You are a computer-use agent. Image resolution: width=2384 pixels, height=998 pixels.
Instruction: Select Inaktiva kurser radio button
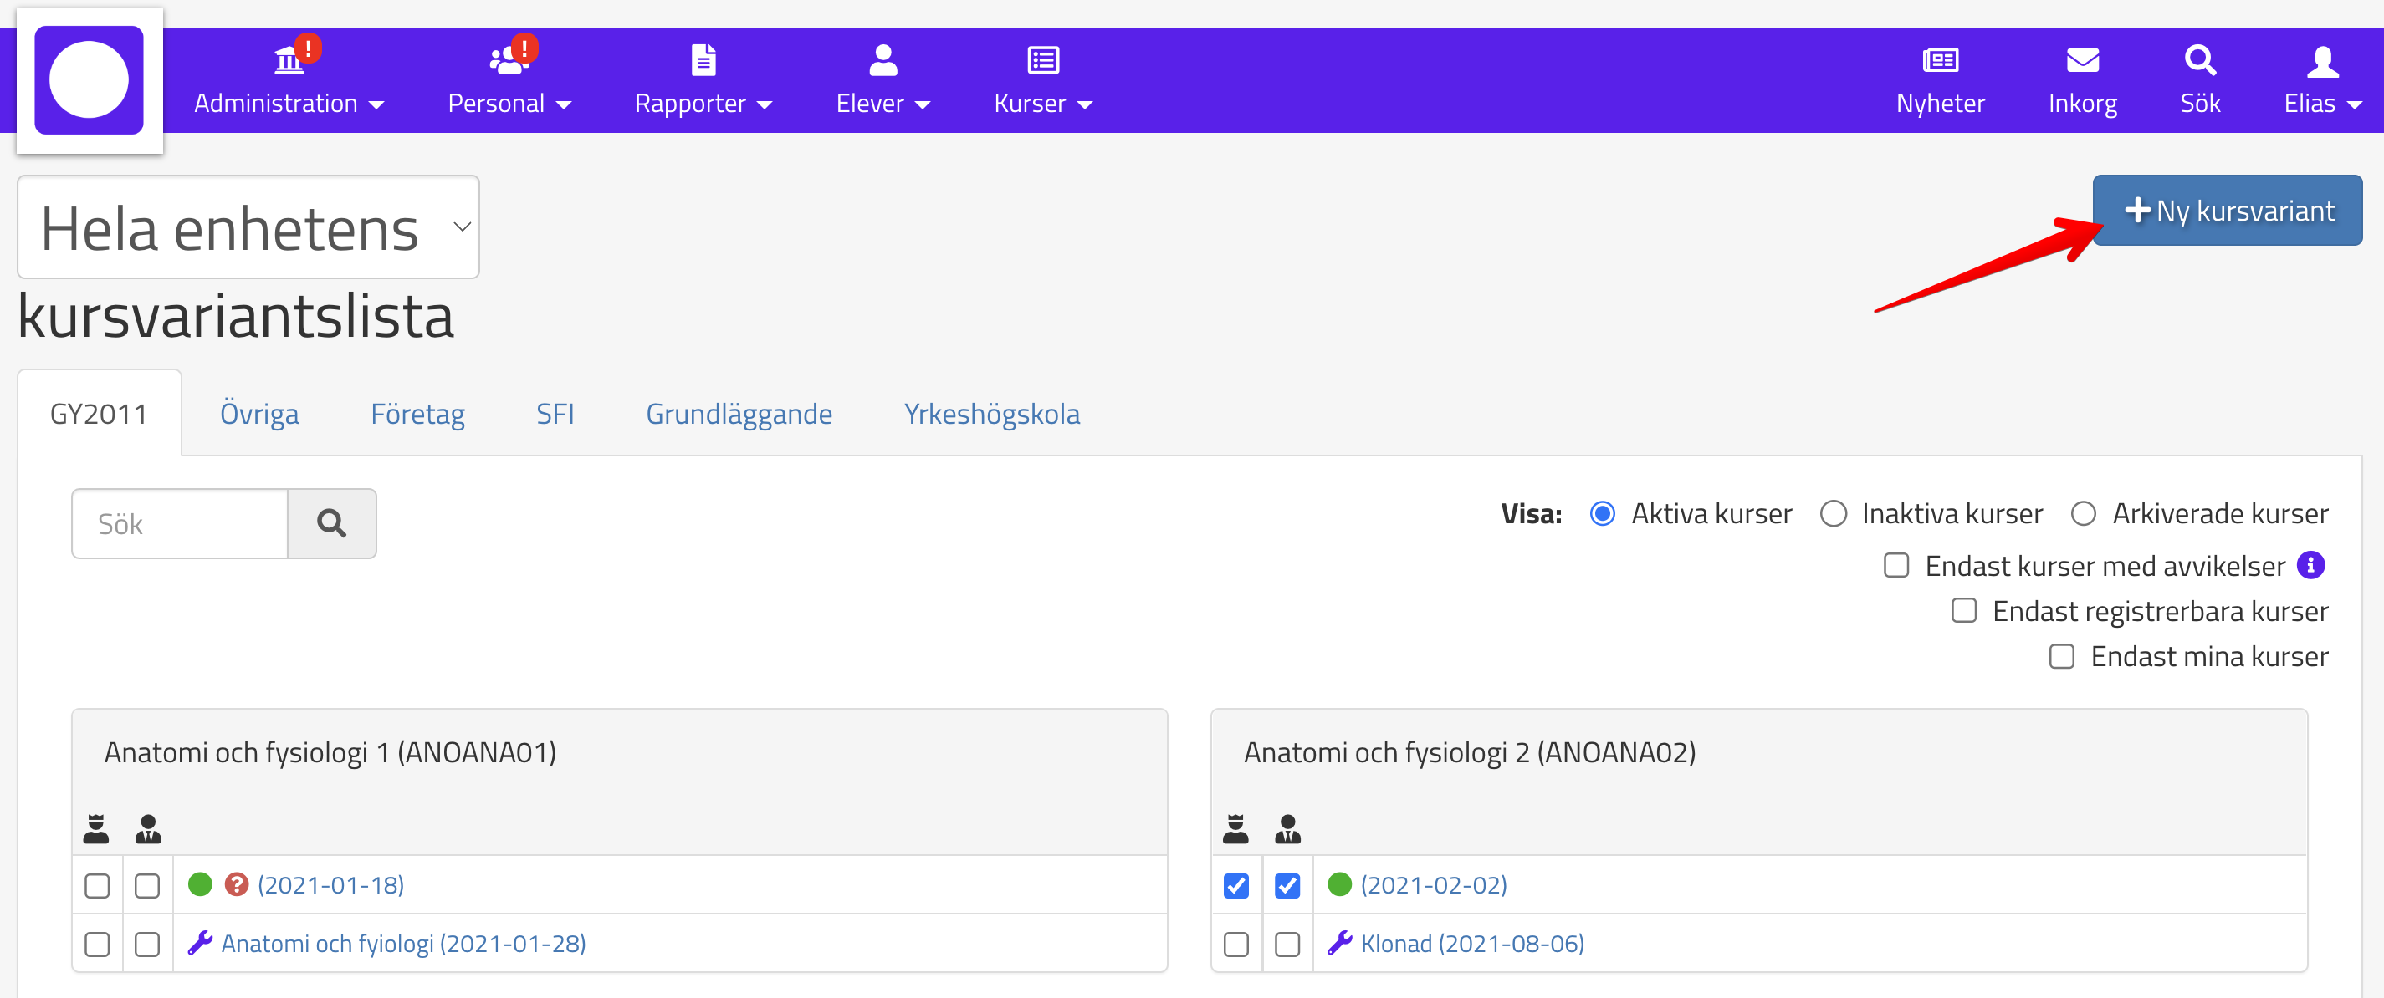point(1833,514)
